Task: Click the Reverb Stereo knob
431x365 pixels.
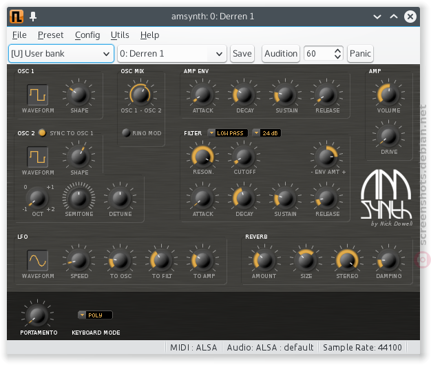Action: (x=347, y=260)
